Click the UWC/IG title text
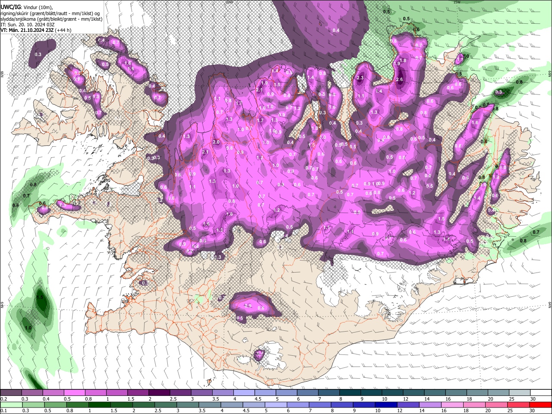Image resolution: width=552 pixels, height=414 pixels. pos(10,7)
